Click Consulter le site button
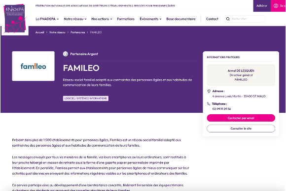 coord(241,128)
